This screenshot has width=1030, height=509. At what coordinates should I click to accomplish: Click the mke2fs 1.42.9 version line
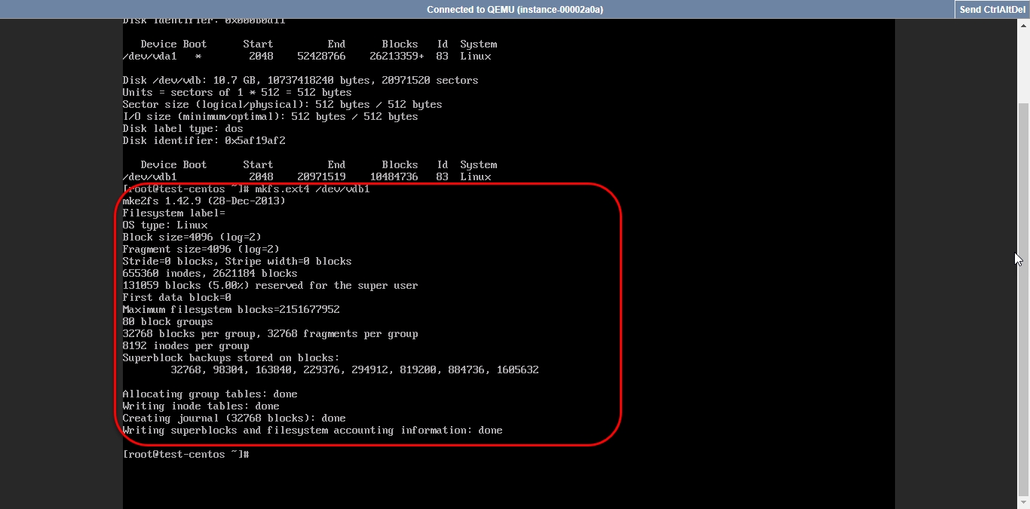tap(204, 201)
